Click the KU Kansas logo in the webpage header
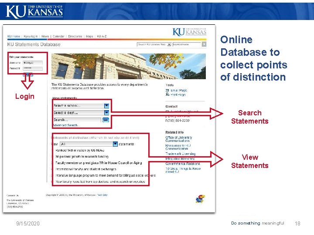The width and height of the screenshot is (314, 235). click(x=189, y=32)
